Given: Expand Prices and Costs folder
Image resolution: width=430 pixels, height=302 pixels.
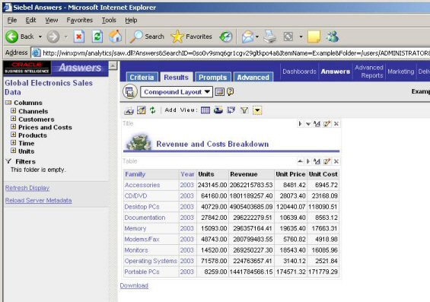Looking at the screenshot, I should 13,126.
